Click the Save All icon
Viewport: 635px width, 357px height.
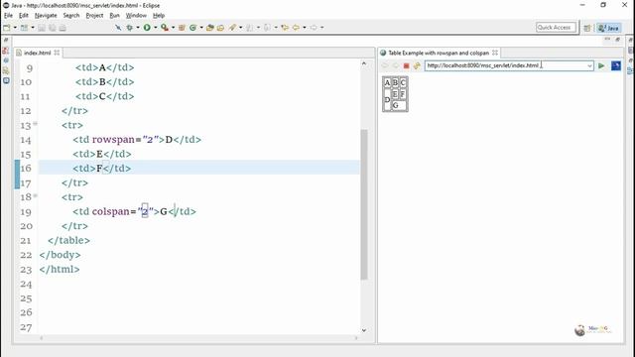53,28
